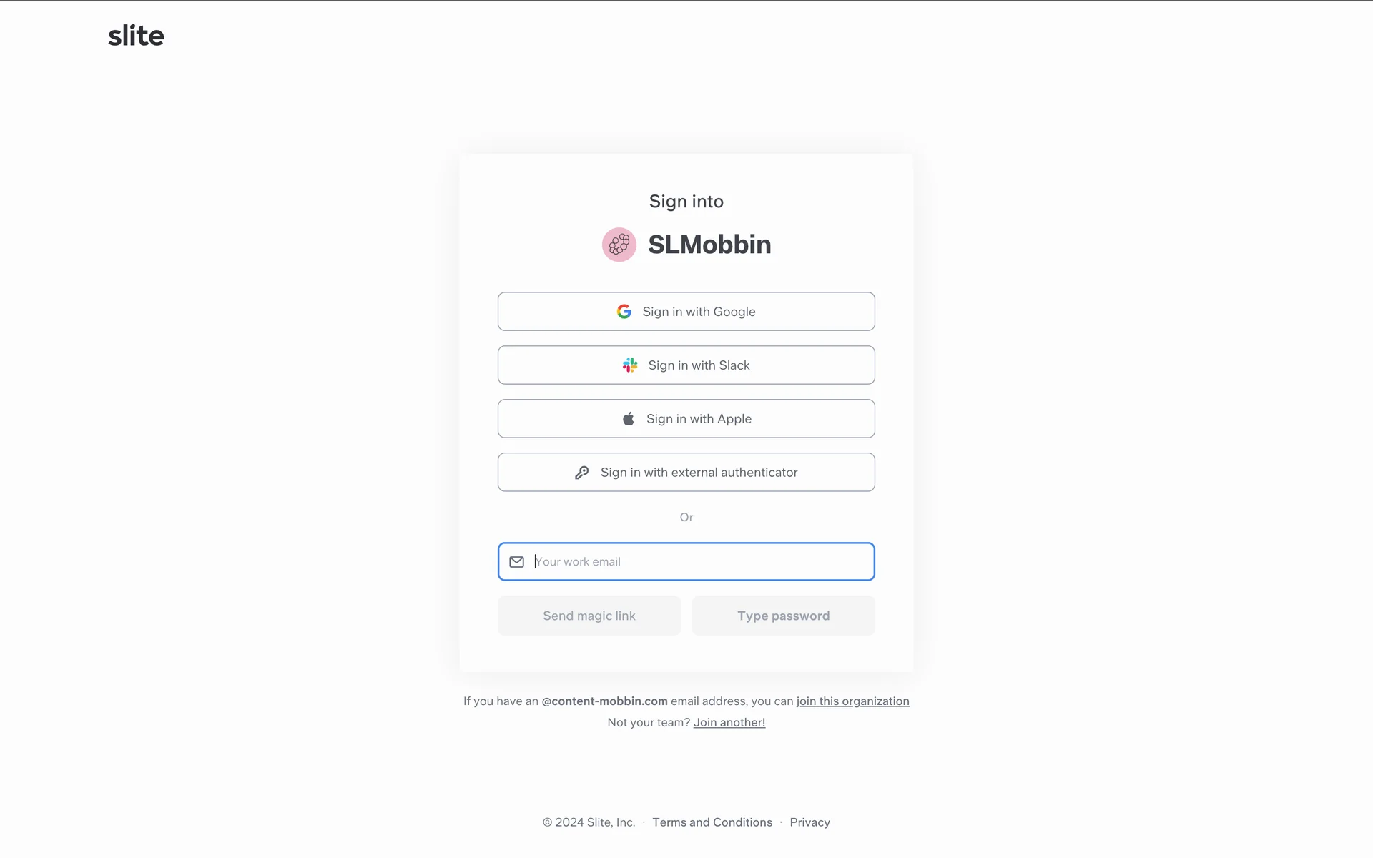This screenshot has width=1373, height=858.
Task: Click the Type password button
Action: (784, 616)
